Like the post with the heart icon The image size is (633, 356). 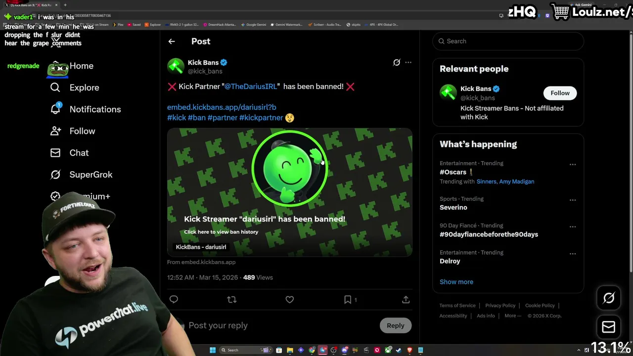click(290, 299)
